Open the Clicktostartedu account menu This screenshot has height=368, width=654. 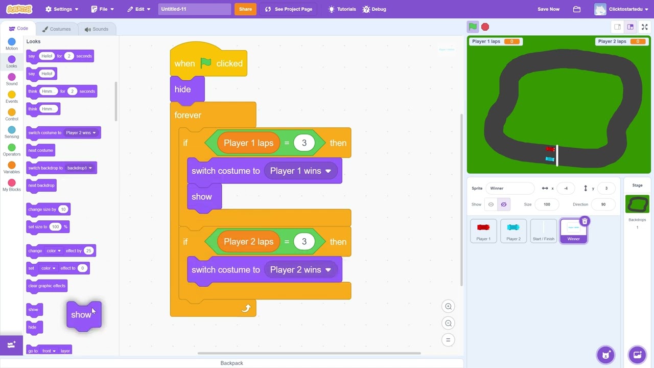[x=622, y=9]
